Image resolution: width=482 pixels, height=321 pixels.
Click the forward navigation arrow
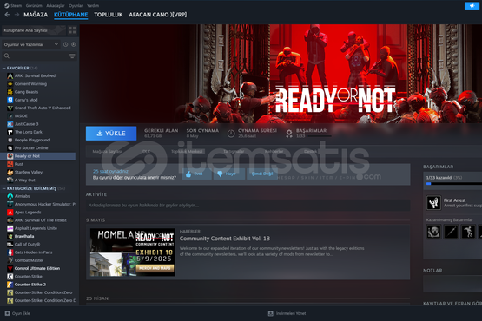click(x=17, y=15)
